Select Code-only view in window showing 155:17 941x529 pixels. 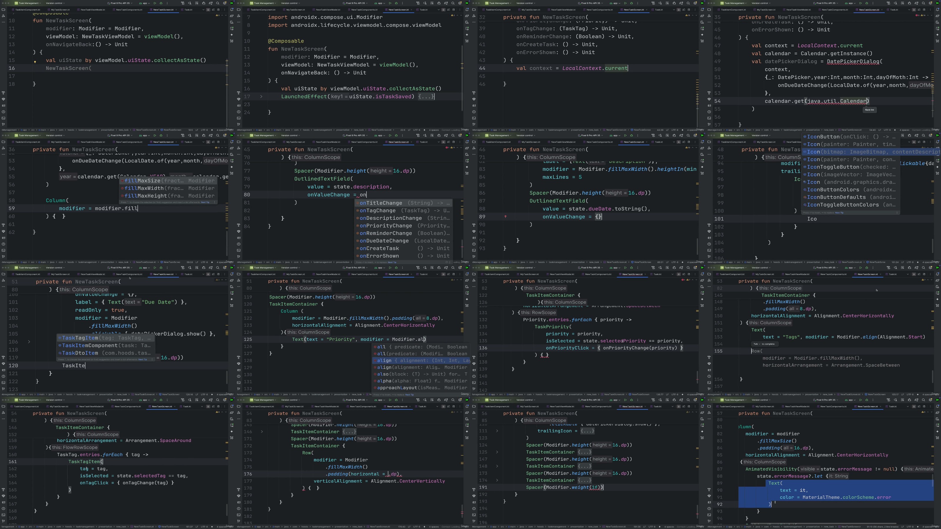pos(914,274)
